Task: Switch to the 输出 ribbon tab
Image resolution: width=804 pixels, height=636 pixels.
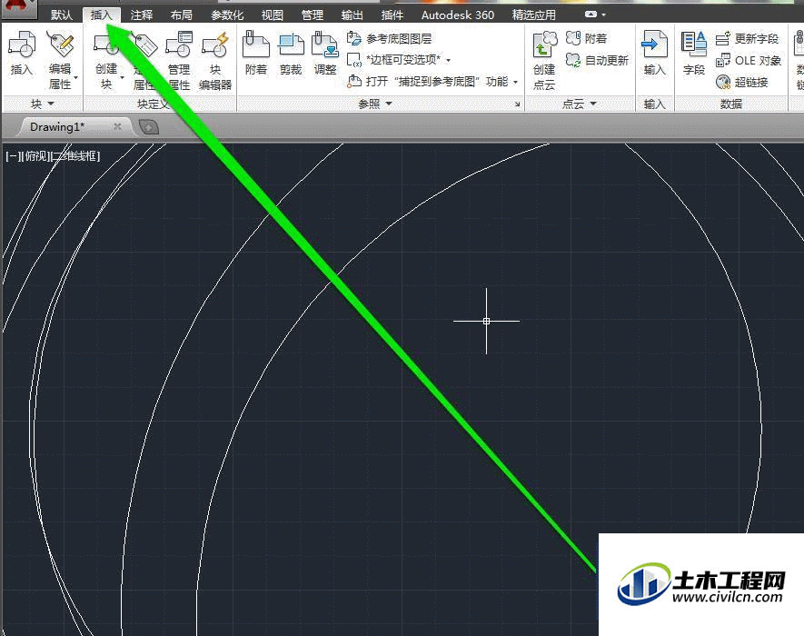Action: (x=352, y=15)
